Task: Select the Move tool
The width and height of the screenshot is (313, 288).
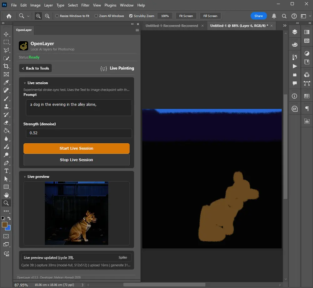Action: pos(6,34)
